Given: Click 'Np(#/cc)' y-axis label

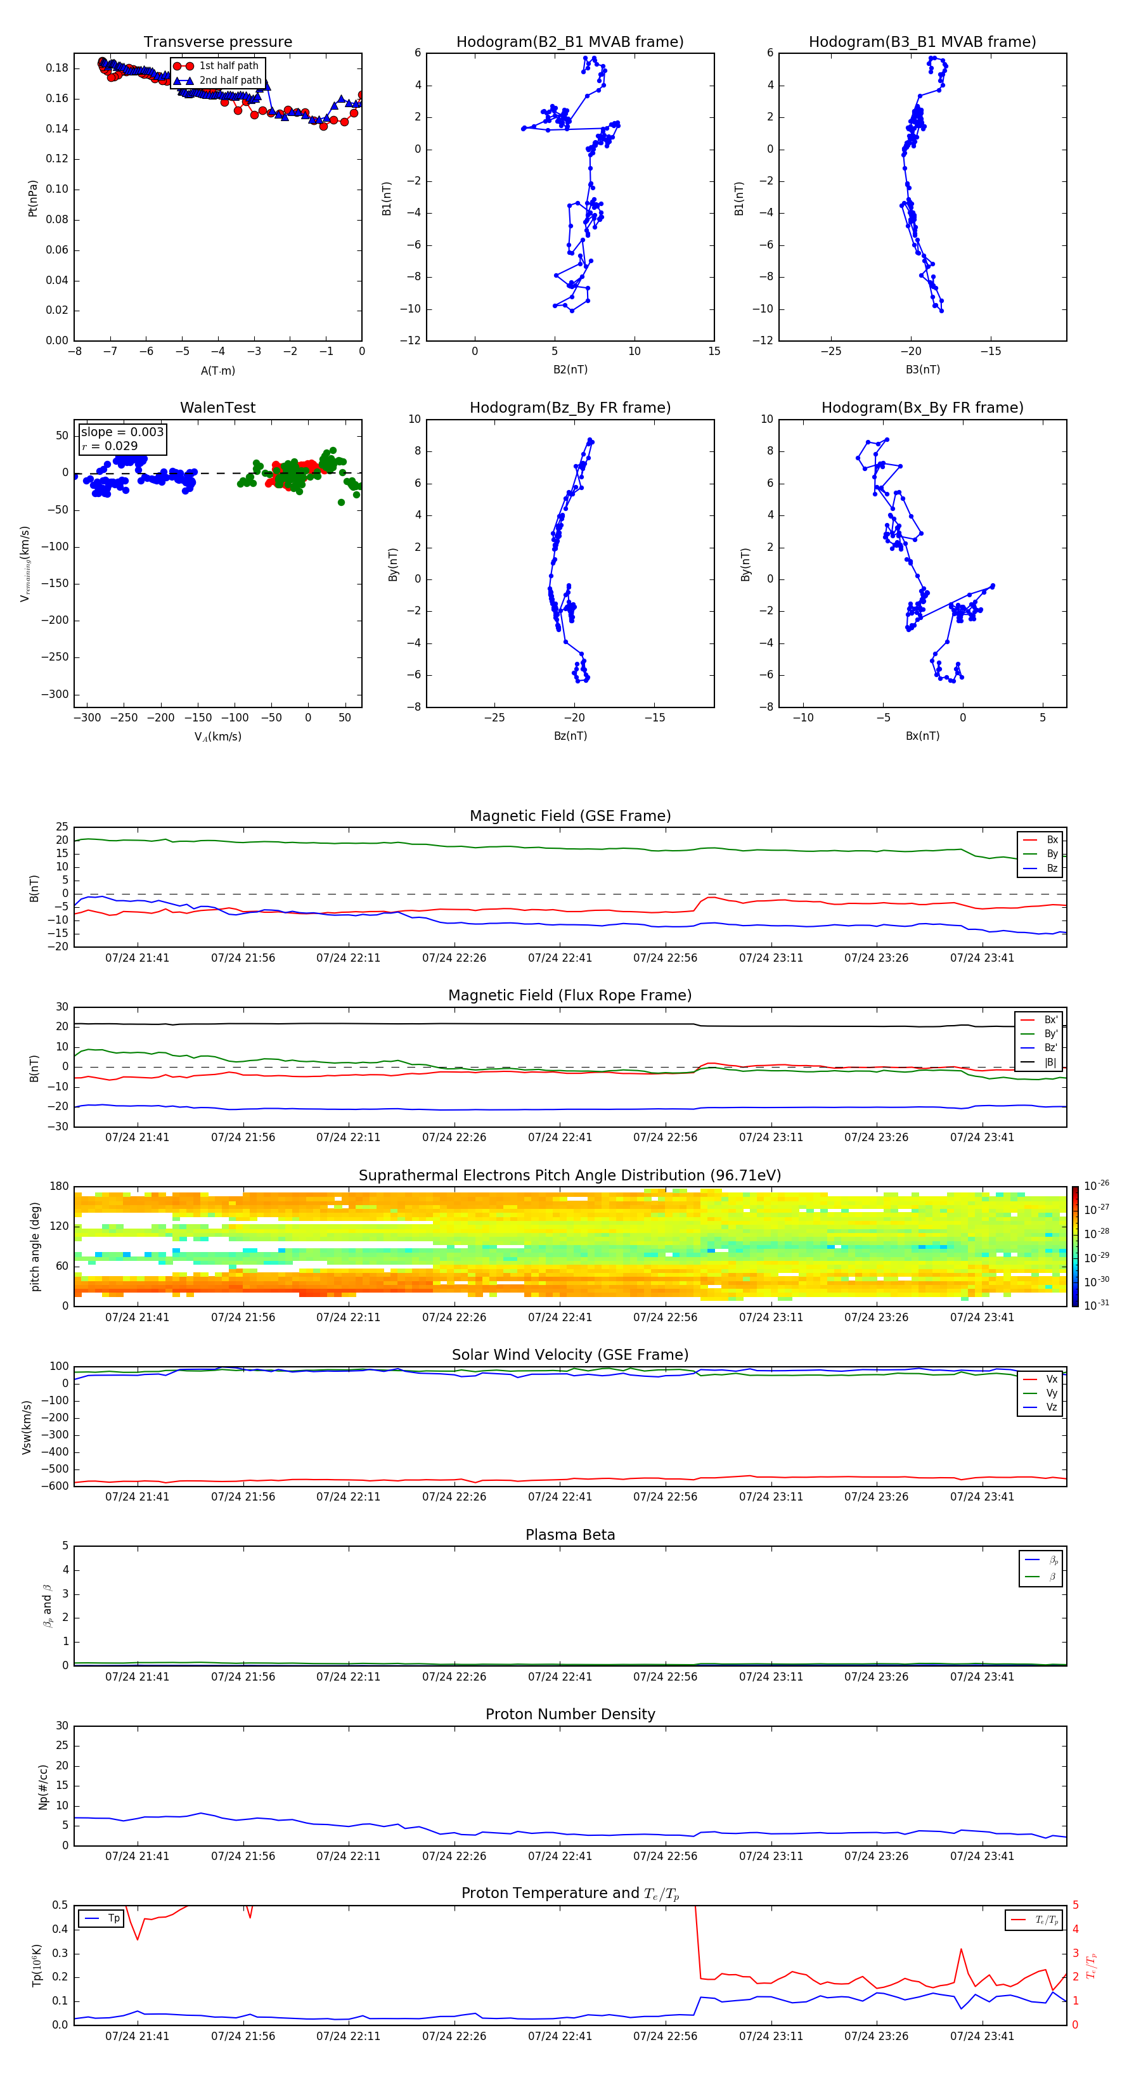Looking at the screenshot, I should click(43, 1786).
